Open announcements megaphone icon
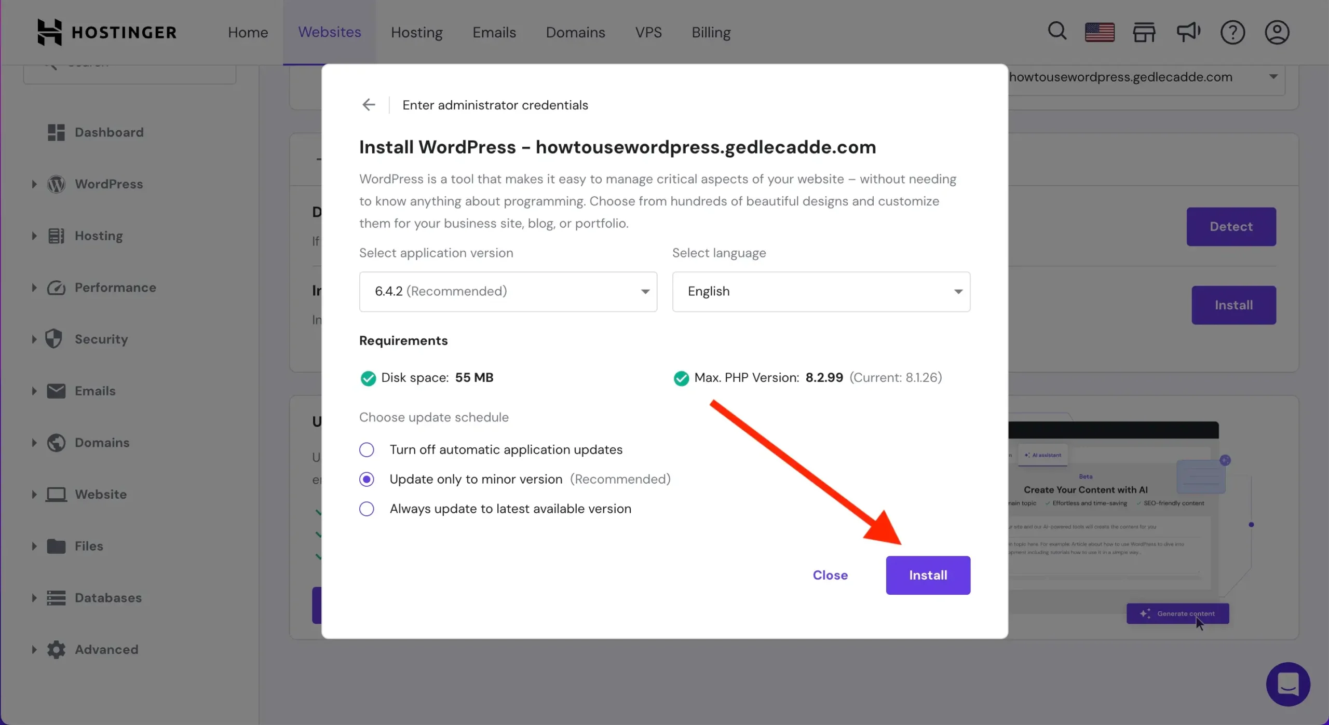This screenshot has height=725, width=1329. tap(1188, 32)
